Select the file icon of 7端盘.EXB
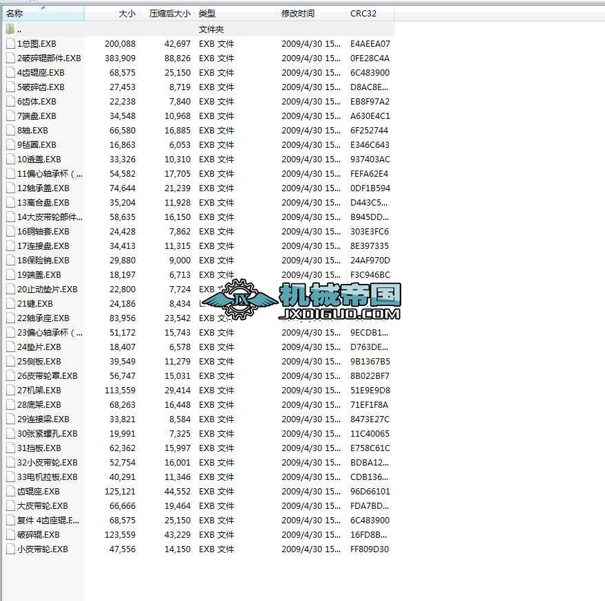The image size is (605, 601). coord(10,116)
